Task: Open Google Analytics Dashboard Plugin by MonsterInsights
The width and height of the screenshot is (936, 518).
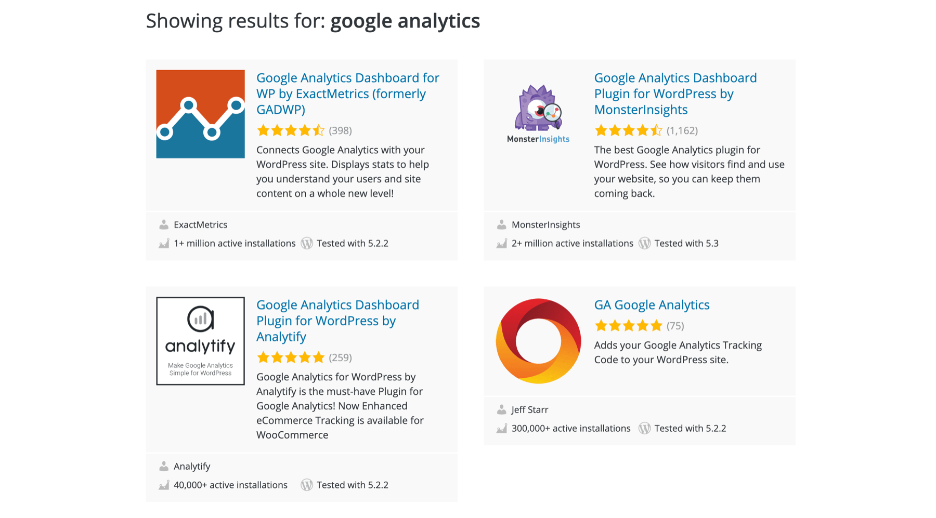Action: pos(675,94)
